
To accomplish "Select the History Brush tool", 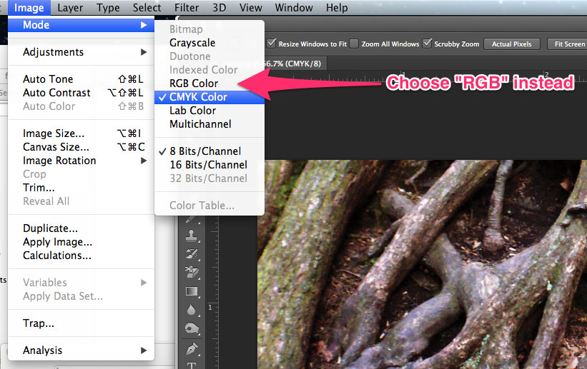I will coord(192,254).
